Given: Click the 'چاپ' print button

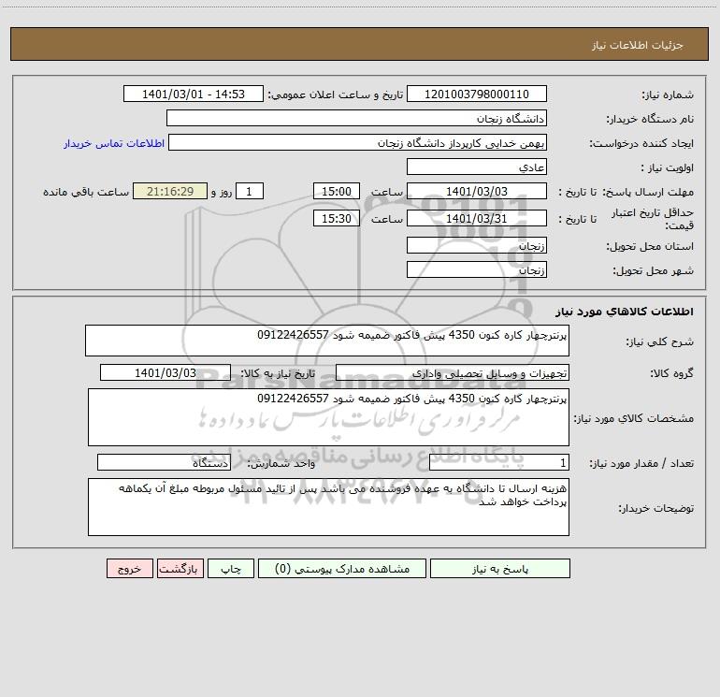Looking at the screenshot, I should [231, 568].
